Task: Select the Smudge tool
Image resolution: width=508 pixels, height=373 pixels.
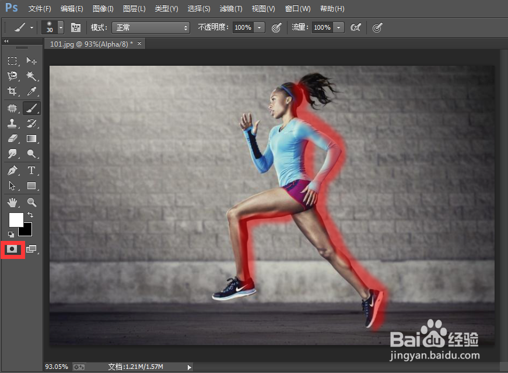Action: click(x=12, y=154)
